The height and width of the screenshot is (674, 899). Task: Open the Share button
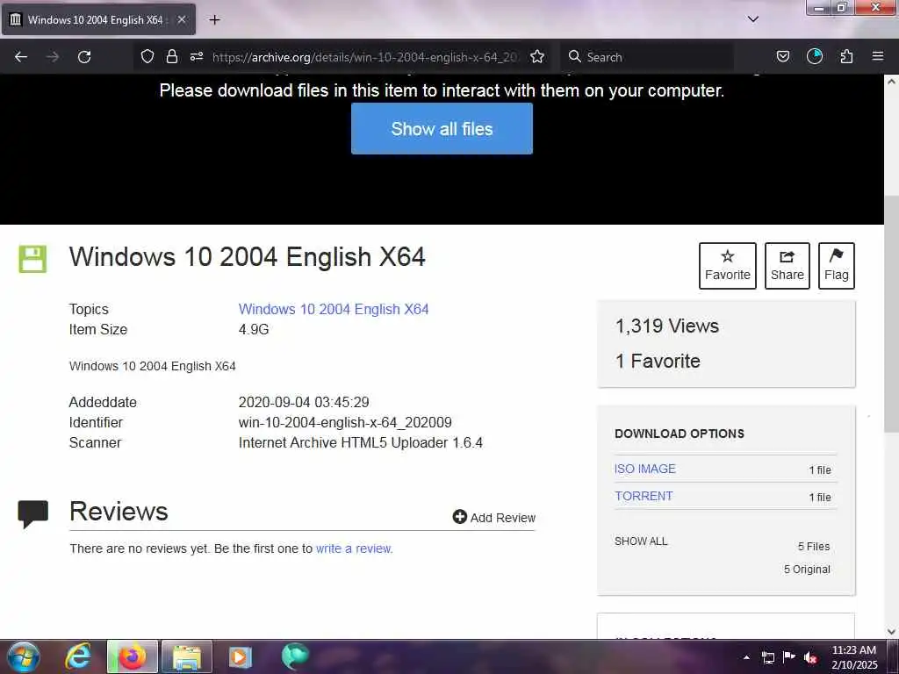[787, 265]
